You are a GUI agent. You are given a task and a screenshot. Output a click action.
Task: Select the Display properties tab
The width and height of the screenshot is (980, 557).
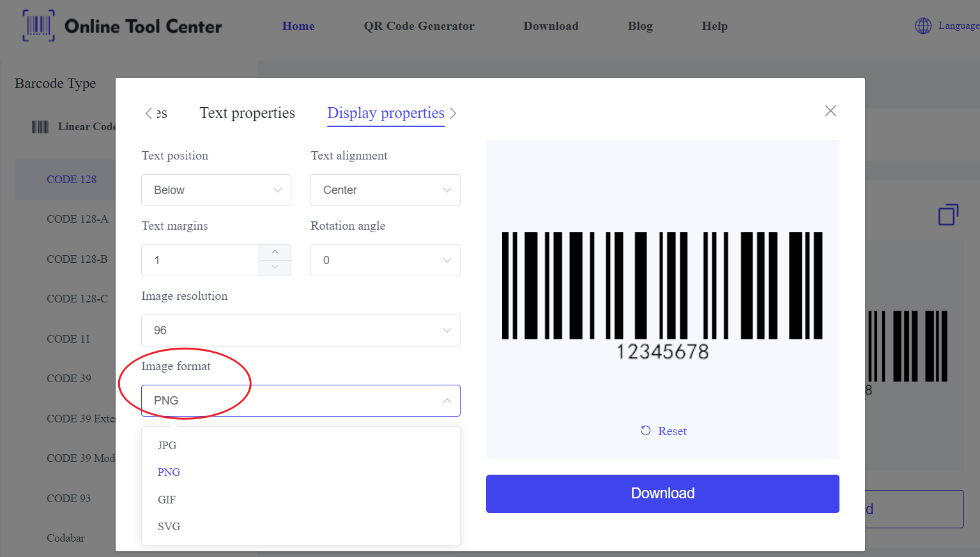pyautogui.click(x=386, y=113)
